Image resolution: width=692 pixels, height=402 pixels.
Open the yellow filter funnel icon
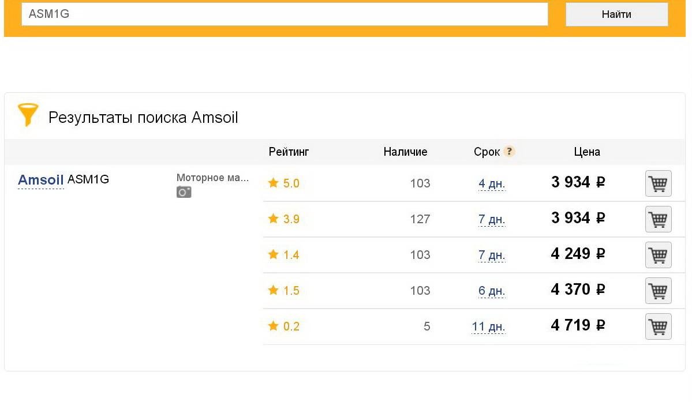click(x=28, y=115)
